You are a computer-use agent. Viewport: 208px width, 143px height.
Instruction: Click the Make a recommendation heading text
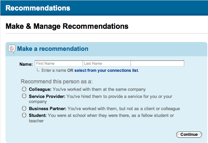click(x=53, y=49)
